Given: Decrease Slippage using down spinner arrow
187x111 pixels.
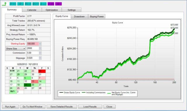Looking at the screenshot, I should point(40,59).
